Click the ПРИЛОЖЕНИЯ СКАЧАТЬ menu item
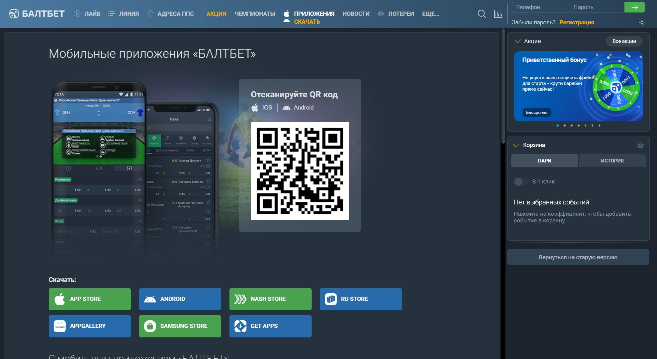Screen dimensions: 657x359 (x=309, y=17)
